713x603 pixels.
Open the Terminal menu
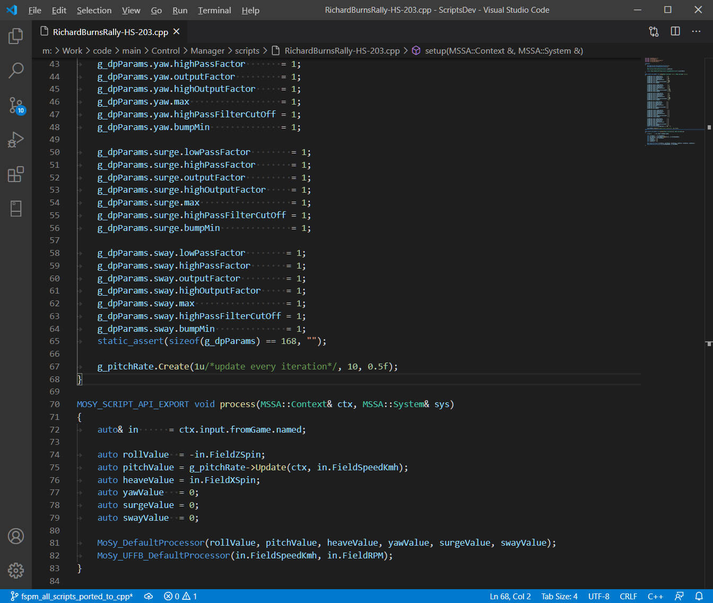(x=214, y=10)
